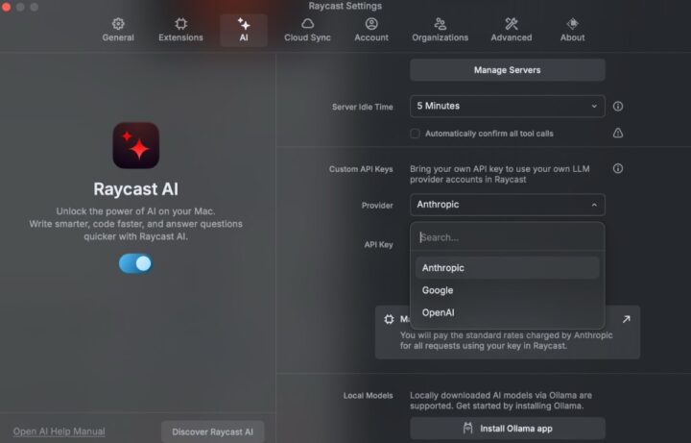Screen dimensions: 691x443
Task: Collapse the Provider dropdown
Action: (x=507, y=205)
